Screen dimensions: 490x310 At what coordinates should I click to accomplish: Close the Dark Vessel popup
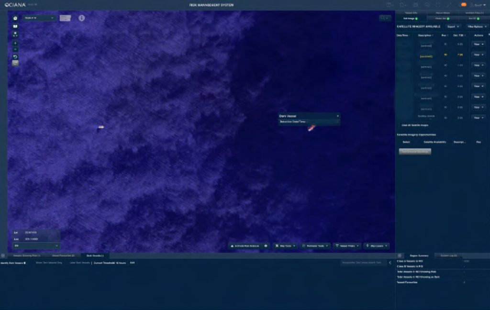point(337,116)
